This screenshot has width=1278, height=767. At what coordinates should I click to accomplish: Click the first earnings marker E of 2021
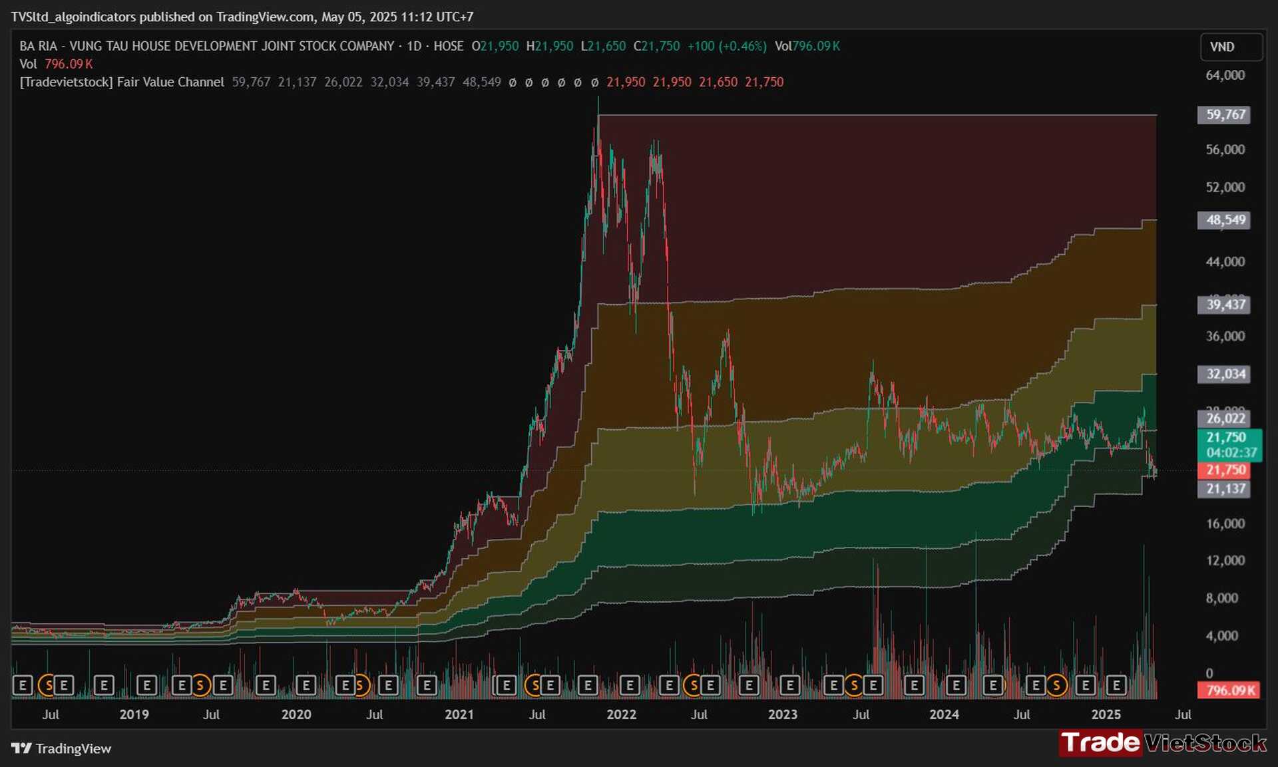(506, 685)
